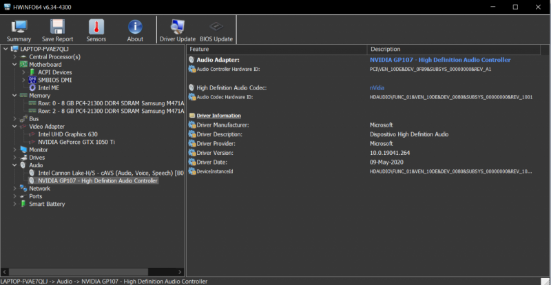Open the Summary view
551x285 pixels.
point(19,31)
